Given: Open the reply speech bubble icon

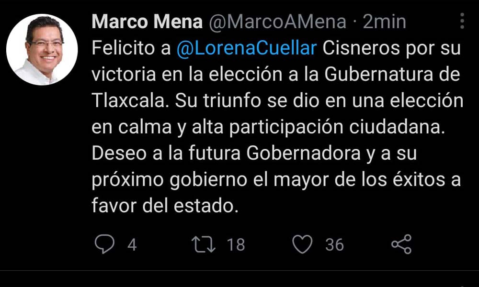Looking at the screenshot, I should 104,244.
